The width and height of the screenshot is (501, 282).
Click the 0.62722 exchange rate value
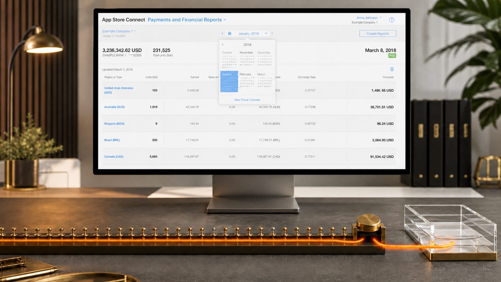[310, 124]
